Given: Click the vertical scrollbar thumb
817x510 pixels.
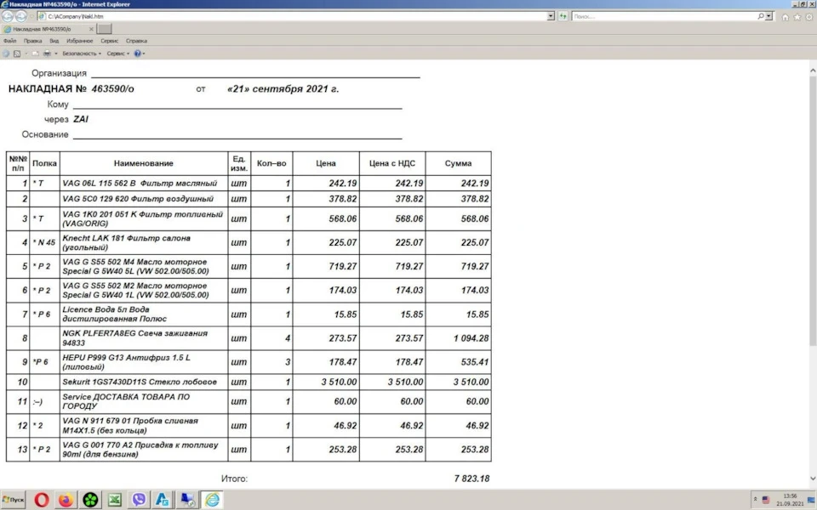Looking at the screenshot, I should tap(813, 211).
